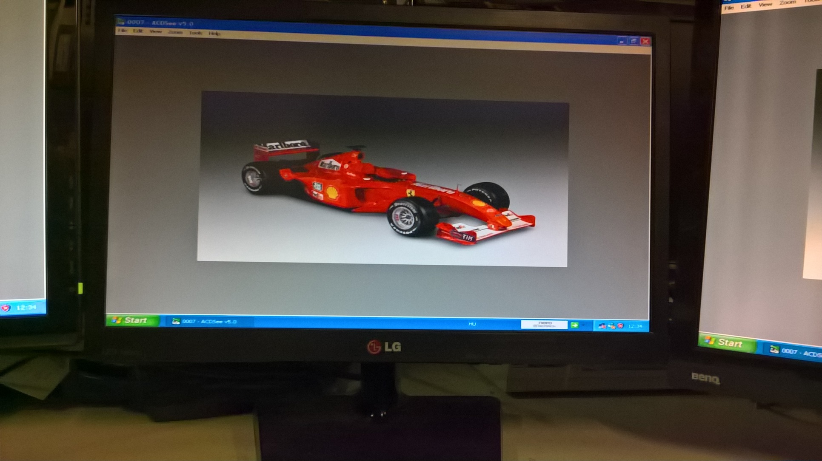The height and width of the screenshot is (461, 822).
Task: Minimize the ACDSee window on the LG monitor
Action: pos(622,41)
